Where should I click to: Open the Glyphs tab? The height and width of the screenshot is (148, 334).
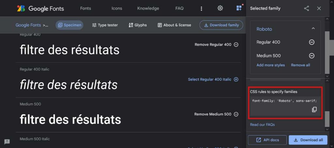[x=138, y=25]
